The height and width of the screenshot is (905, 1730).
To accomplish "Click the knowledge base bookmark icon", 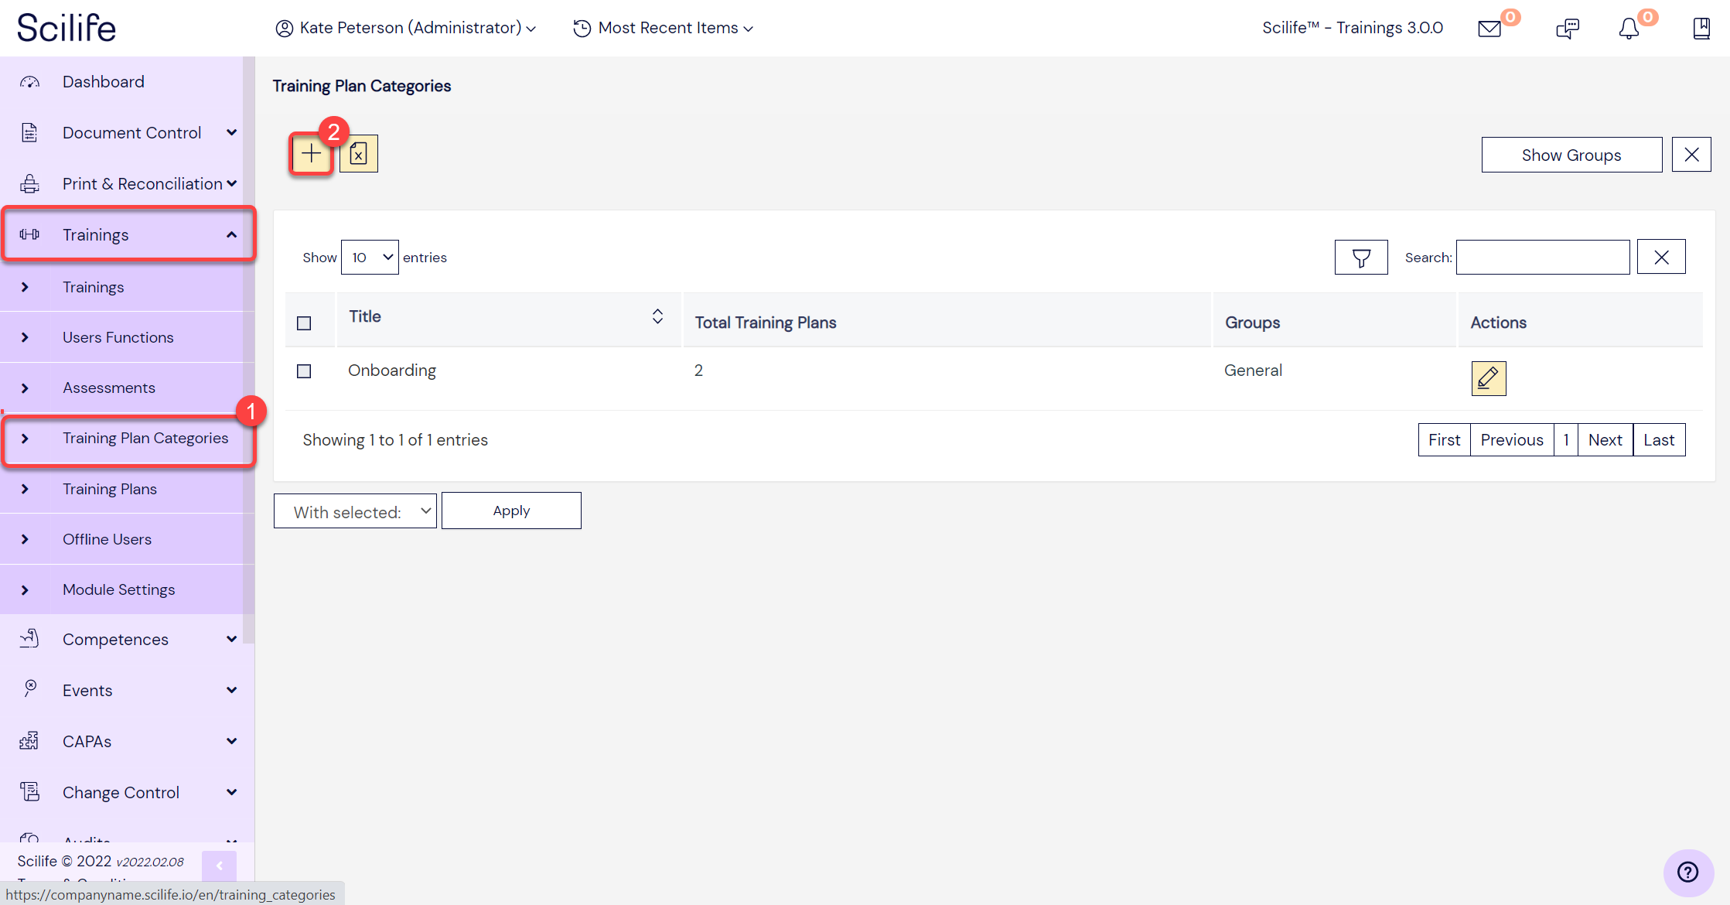I will 1701,28.
